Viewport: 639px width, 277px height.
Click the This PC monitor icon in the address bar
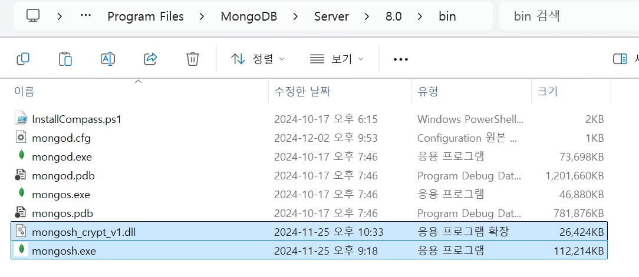click(33, 16)
